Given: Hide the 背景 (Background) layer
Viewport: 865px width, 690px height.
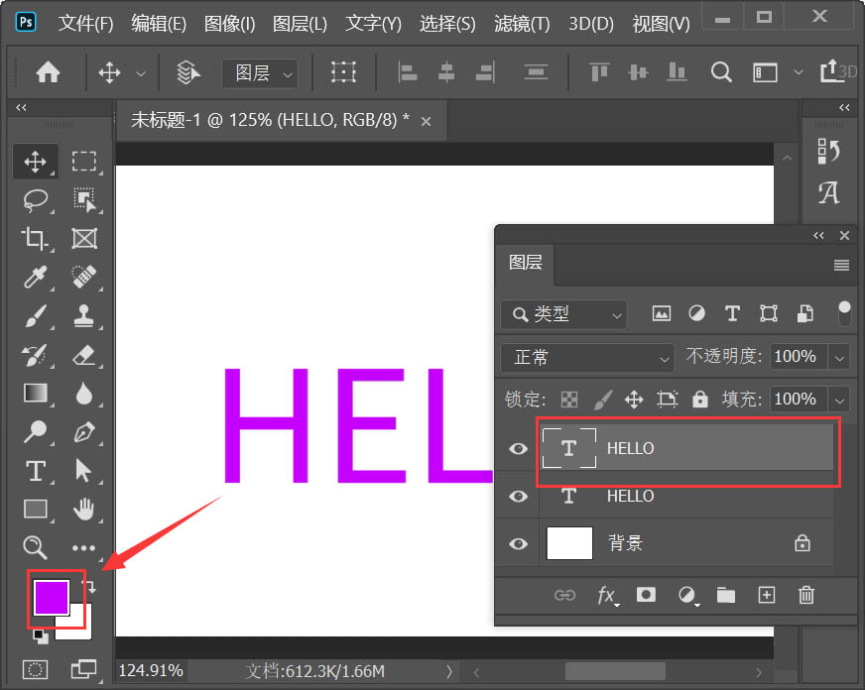Looking at the screenshot, I should [x=517, y=542].
